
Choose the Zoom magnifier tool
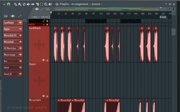[46, 4]
